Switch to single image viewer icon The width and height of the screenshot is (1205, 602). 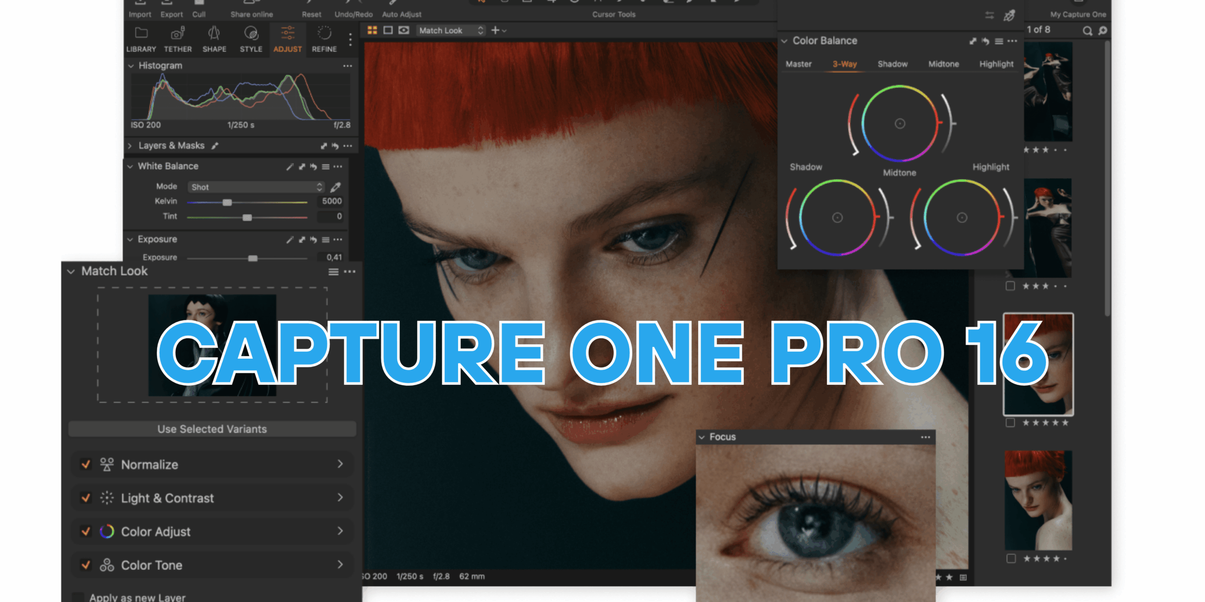point(388,30)
